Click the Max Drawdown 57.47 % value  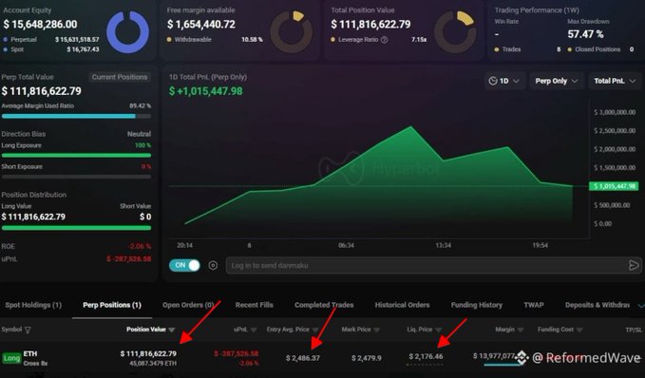(x=585, y=34)
